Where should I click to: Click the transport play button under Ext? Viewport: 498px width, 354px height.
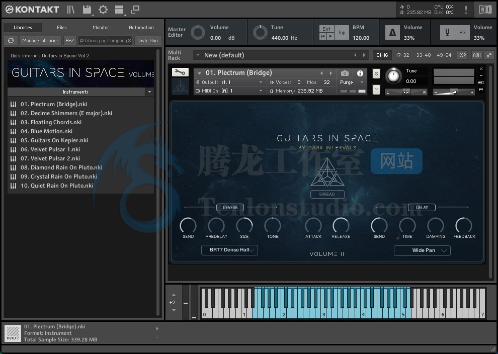[x=330, y=36]
